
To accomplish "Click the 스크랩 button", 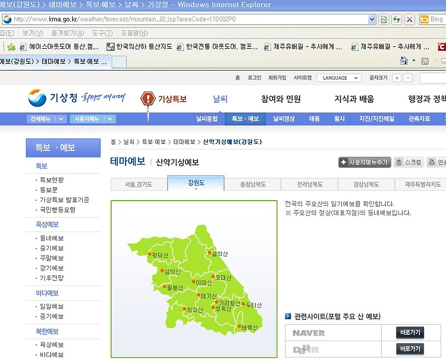I will pos(409,162).
